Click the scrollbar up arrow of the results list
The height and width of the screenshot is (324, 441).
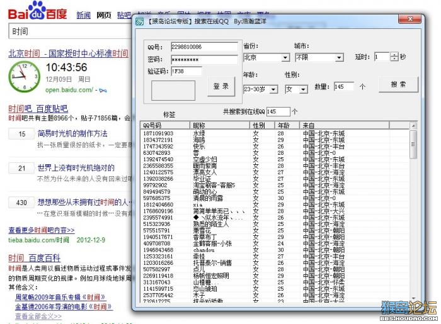click(x=413, y=126)
